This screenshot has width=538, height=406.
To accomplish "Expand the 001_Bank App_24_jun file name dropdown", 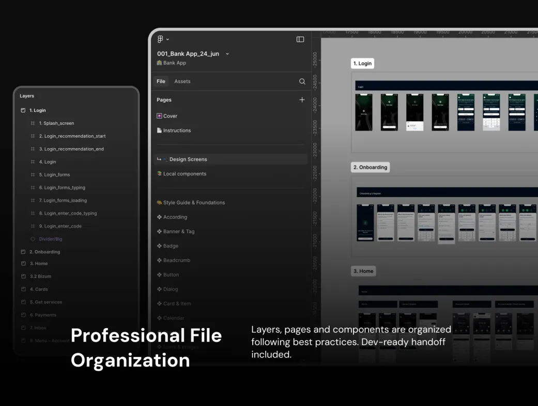I will [227, 54].
